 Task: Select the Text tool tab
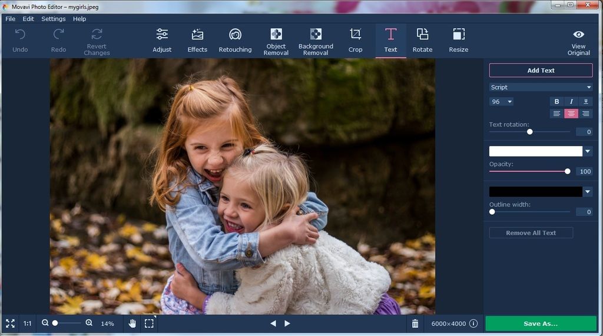pos(390,41)
